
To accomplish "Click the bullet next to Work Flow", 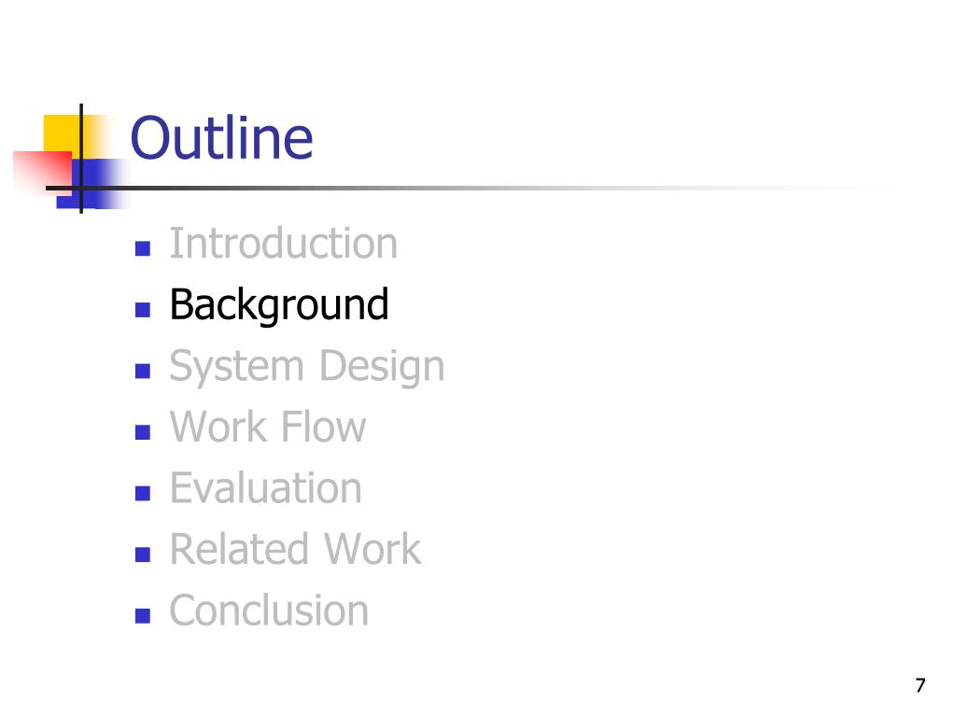I will 143,432.
